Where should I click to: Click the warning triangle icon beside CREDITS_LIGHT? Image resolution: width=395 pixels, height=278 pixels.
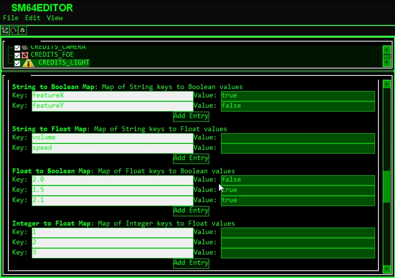28,63
